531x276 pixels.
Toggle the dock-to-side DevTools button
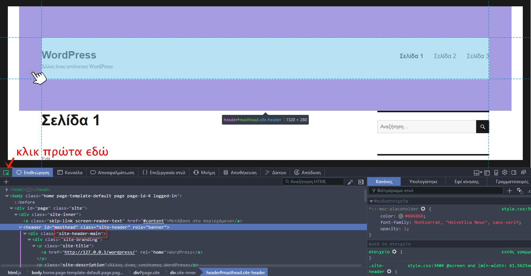point(514,172)
